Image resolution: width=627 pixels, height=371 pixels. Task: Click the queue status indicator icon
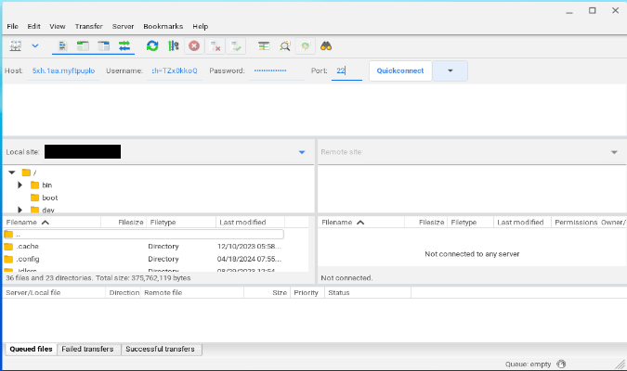561,364
